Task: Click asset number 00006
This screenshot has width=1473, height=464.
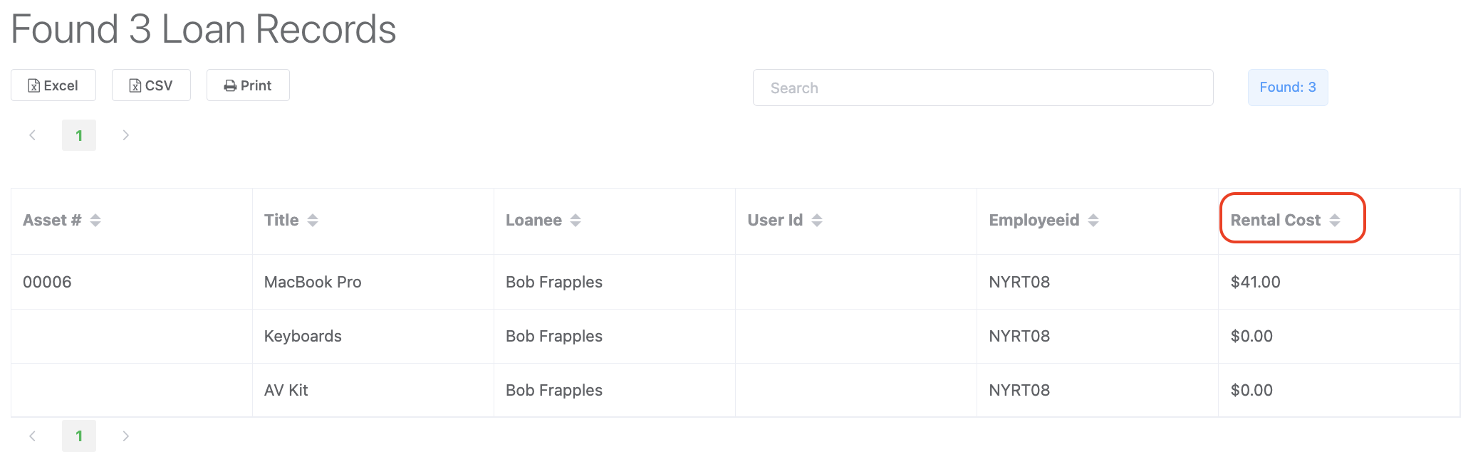Action: (47, 282)
